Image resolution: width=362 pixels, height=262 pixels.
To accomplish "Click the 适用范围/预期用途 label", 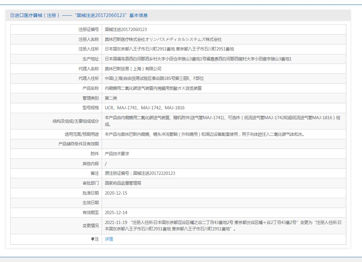I will [x=82, y=134].
